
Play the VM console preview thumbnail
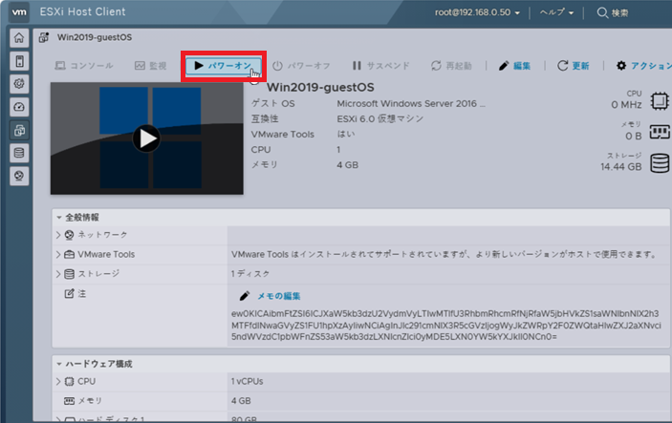(x=146, y=138)
